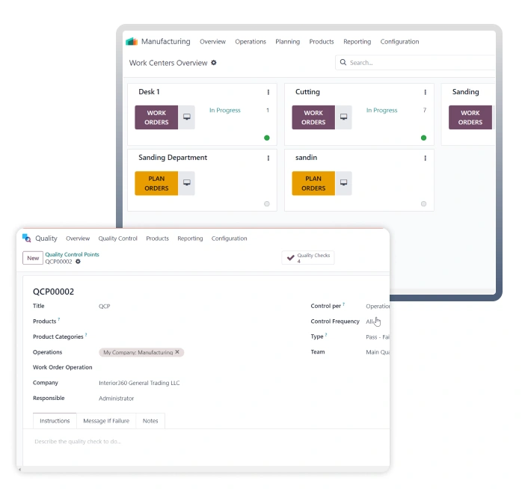Click Quality Checks checkmark icon
This screenshot has height=489, width=525.
(291, 257)
